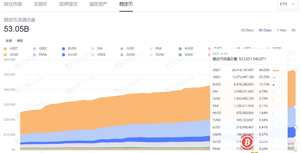The width and height of the screenshot is (301, 153).
Task: Click TUSD value 305,723,067
Action: [245, 120]
